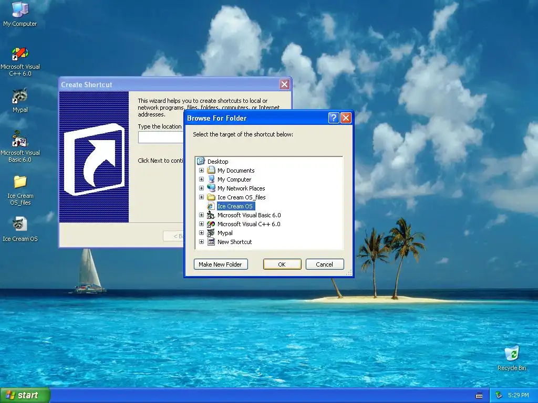Select Desktop text in the folder tree

(218, 162)
